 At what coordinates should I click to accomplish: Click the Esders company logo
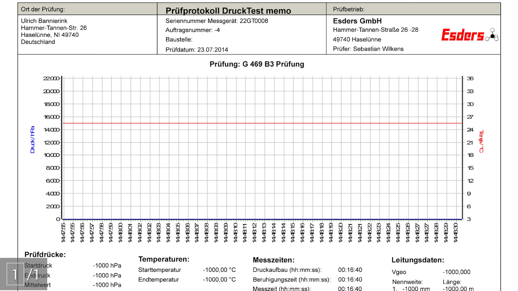coord(470,35)
